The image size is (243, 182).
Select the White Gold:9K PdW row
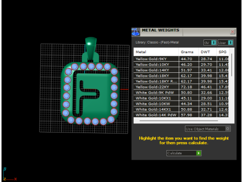click(181, 93)
